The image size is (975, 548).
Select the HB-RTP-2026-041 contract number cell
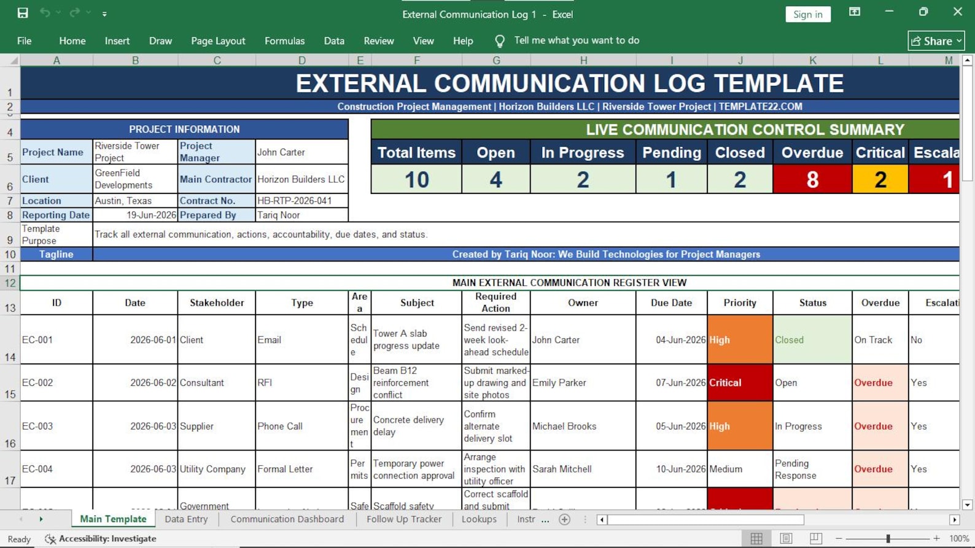[x=301, y=200]
